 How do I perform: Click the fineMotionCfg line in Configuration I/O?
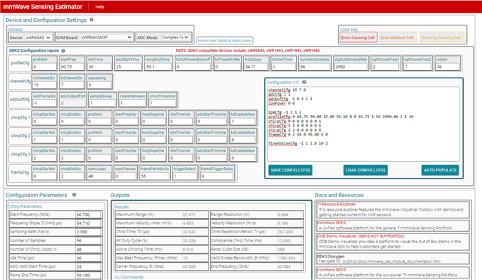[298, 144]
